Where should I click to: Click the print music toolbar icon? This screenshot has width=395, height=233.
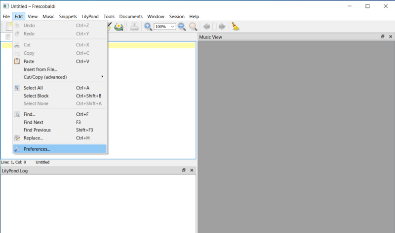tap(134, 27)
